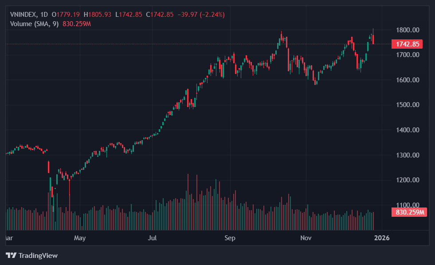Click the May label on time axis
The image size is (435, 265).
80,238
